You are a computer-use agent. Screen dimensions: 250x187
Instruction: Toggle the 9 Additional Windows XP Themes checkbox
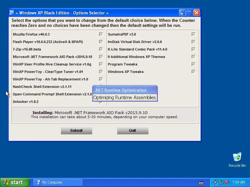pyautogui.click(x=193, y=57)
